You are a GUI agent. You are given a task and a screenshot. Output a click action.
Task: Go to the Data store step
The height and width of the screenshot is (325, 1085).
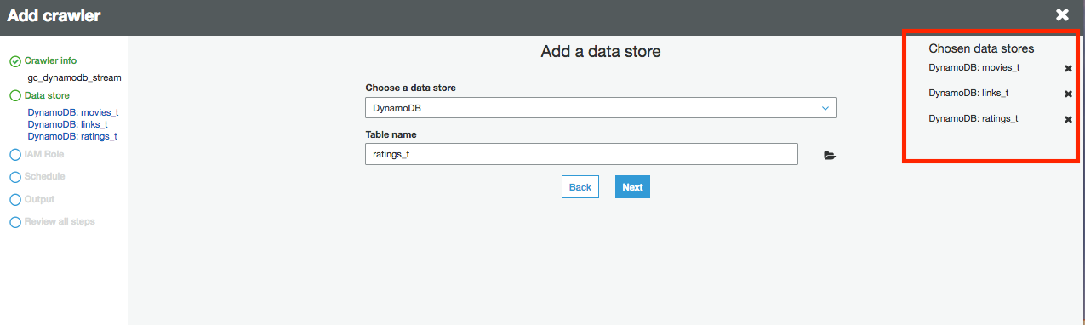point(47,96)
